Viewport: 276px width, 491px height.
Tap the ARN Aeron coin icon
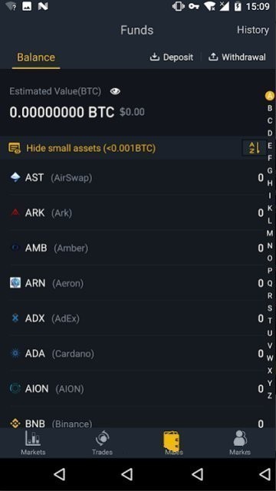[15, 283]
